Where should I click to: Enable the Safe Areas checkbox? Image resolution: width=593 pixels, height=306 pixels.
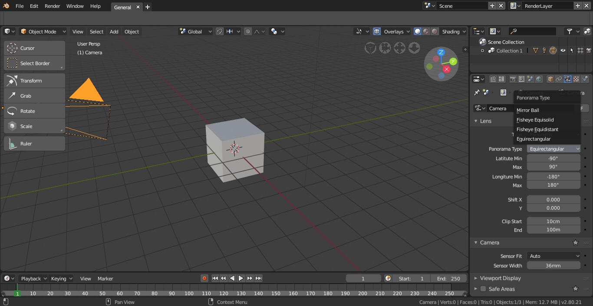pos(483,289)
